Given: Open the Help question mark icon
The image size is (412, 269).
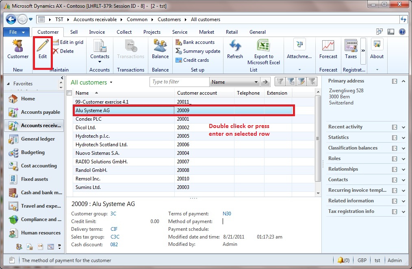Looking at the screenshot, I should pos(402,32).
